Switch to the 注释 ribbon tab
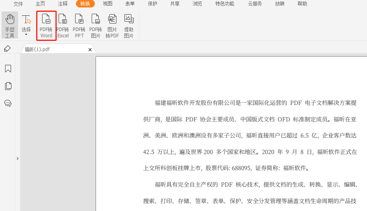This screenshot has height=211, width=367. (63, 4)
